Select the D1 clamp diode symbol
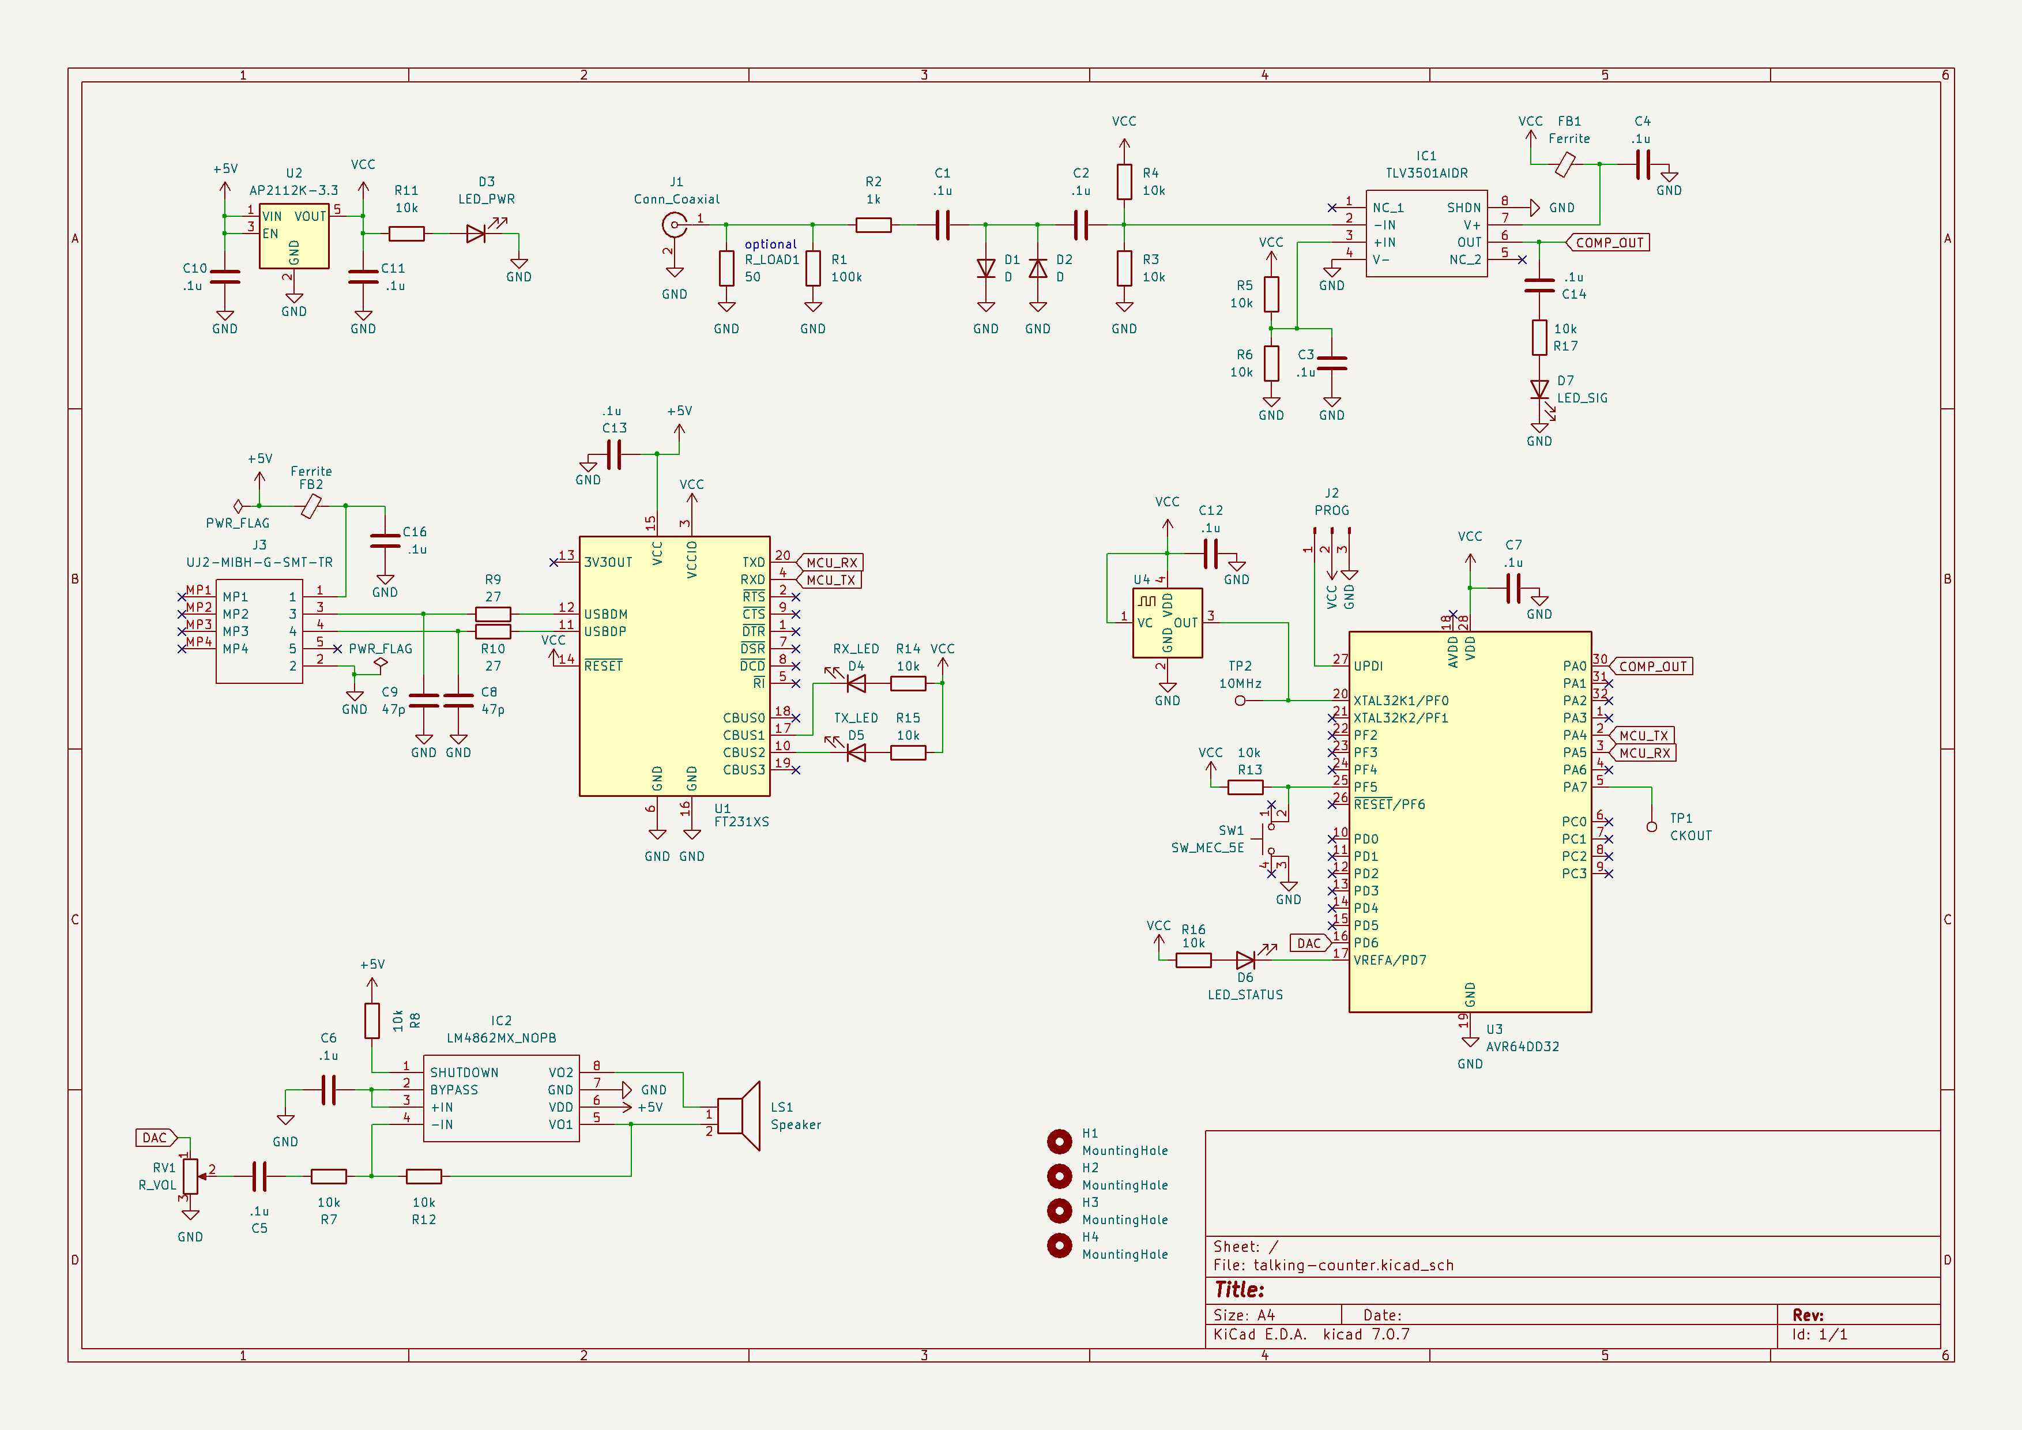Screen dimensions: 2022x1430 [x=986, y=269]
